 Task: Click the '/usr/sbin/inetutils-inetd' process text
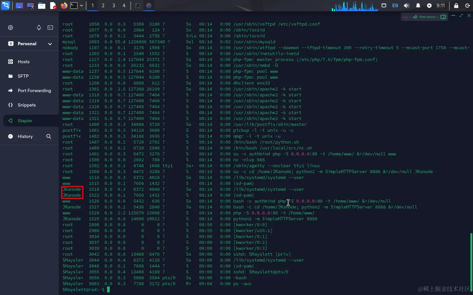click(266, 54)
